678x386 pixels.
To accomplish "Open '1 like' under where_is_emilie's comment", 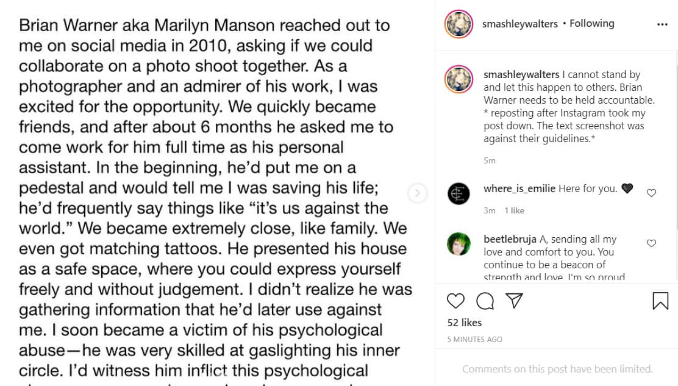I will coord(514,210).
